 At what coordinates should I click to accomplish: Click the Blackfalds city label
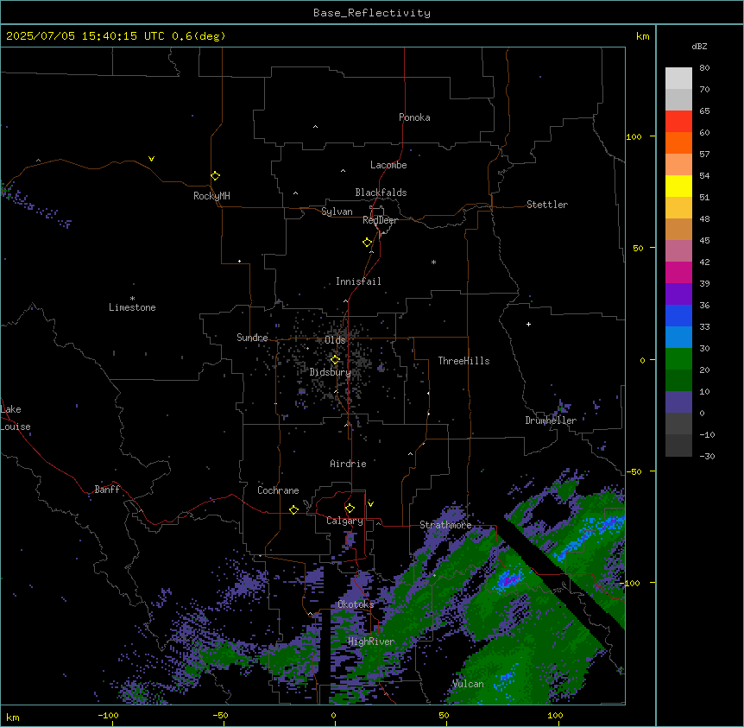click(x=381, y=193)
